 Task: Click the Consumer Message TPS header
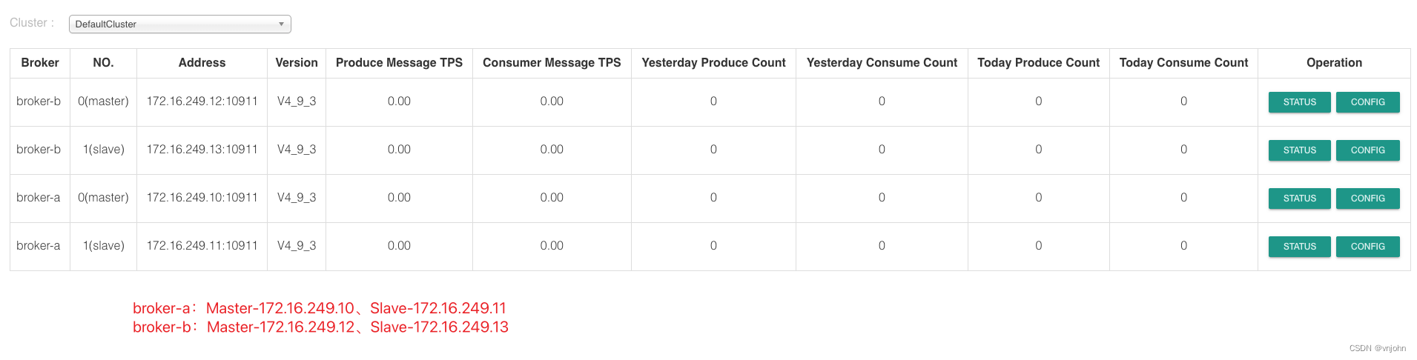tap(552, 63)
